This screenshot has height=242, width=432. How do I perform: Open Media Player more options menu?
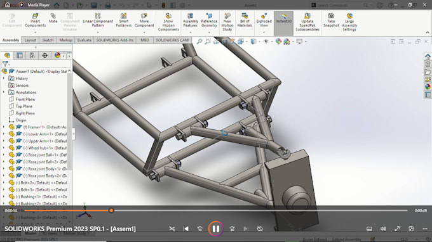425,229
